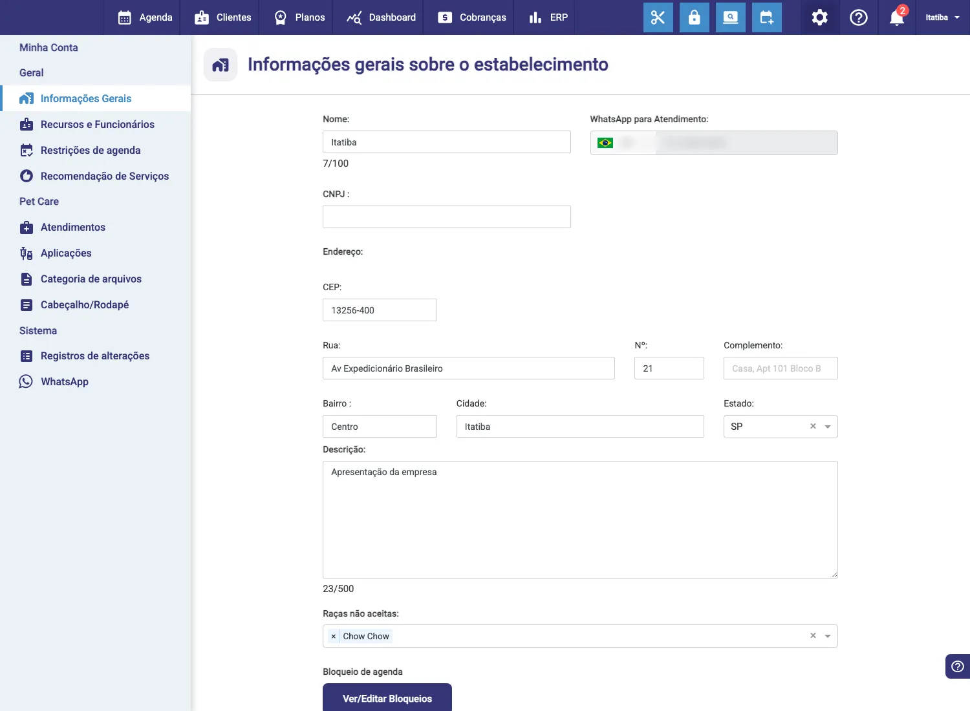
Task: Click the Clientes ID badge icon
Action: pos(202,17)
